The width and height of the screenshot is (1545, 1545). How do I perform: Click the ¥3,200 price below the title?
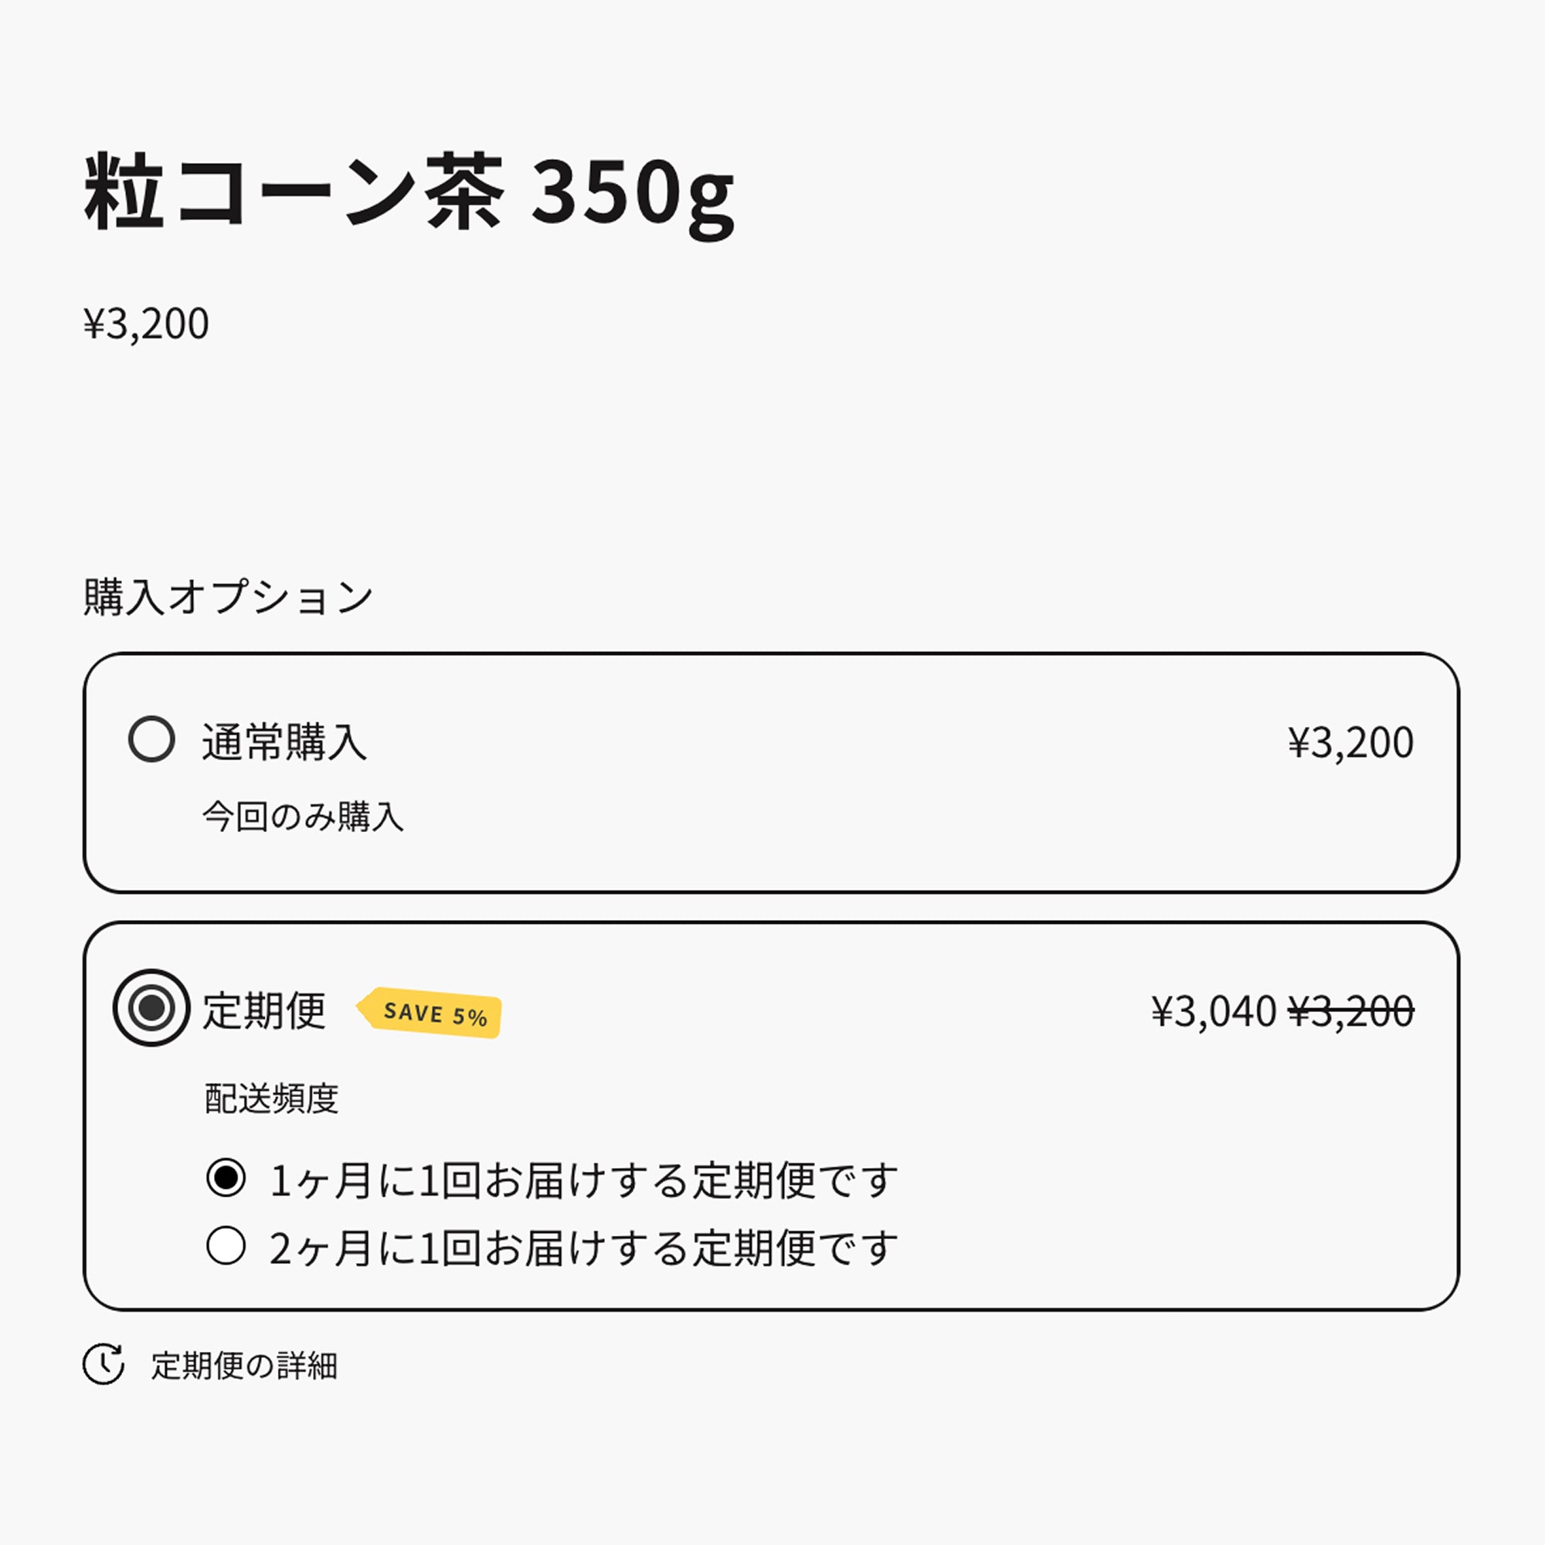(146, 324)
